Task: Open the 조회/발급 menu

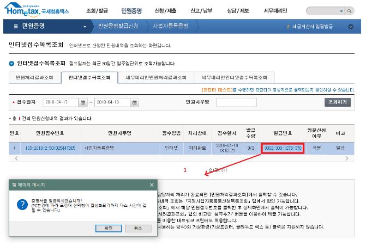Action: [x=97, y=11]
